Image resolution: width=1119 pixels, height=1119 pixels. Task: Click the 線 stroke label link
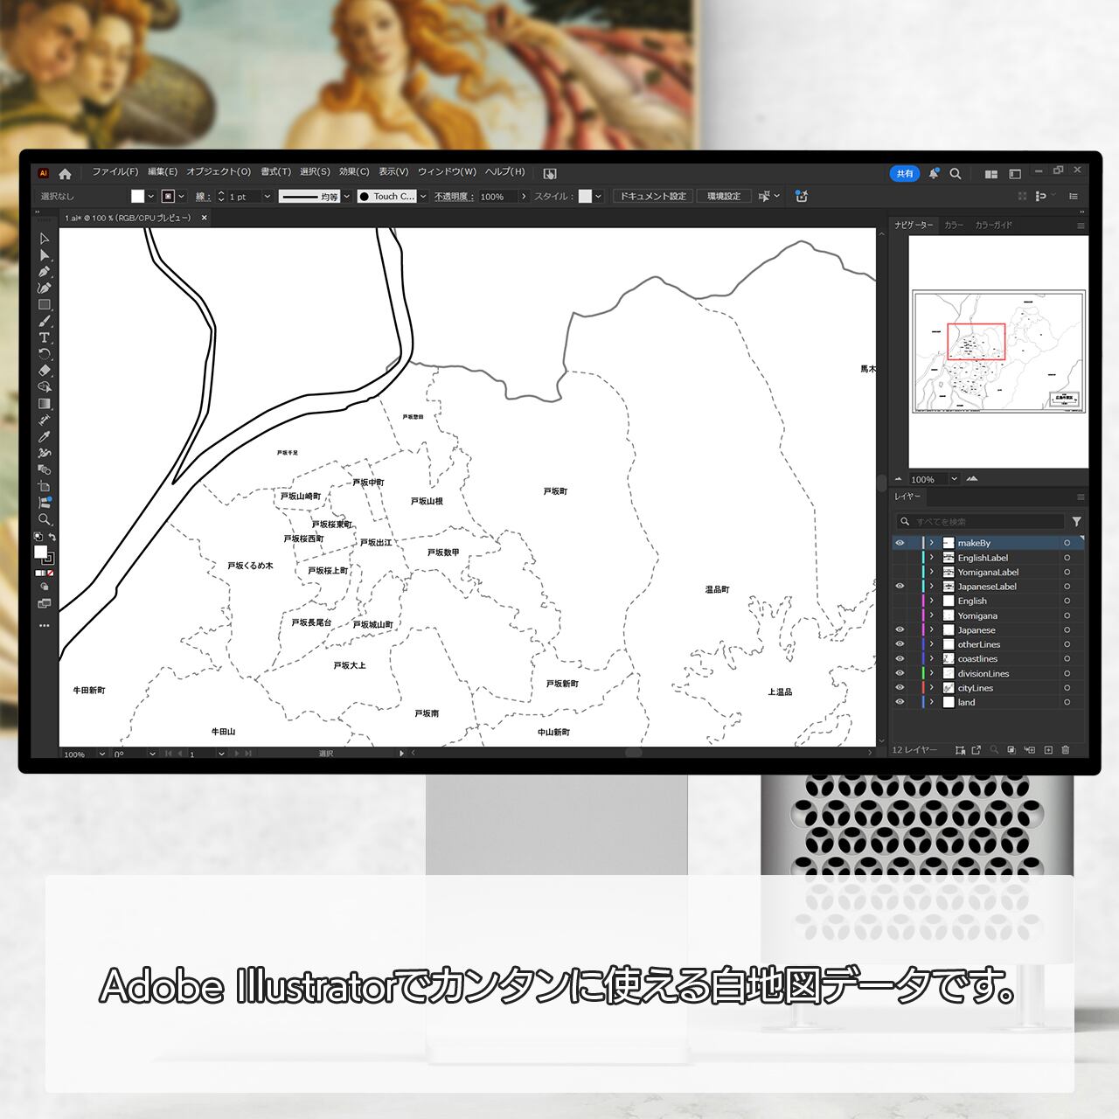[202, 197]
